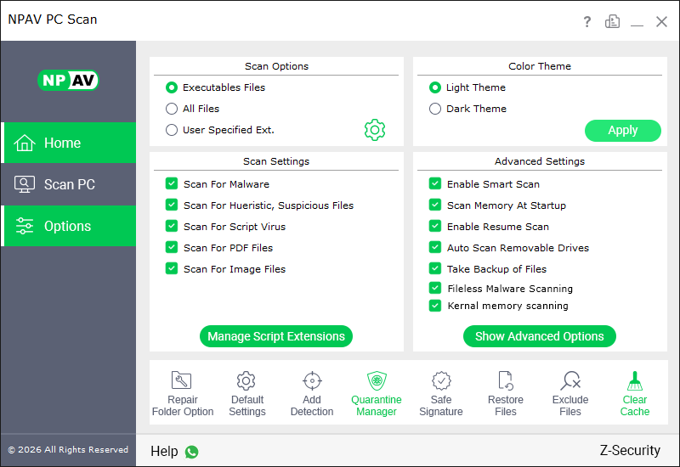This screenshot has height=467, width=680.
Task: Click the question mark help icon
Action: point(586,22)
